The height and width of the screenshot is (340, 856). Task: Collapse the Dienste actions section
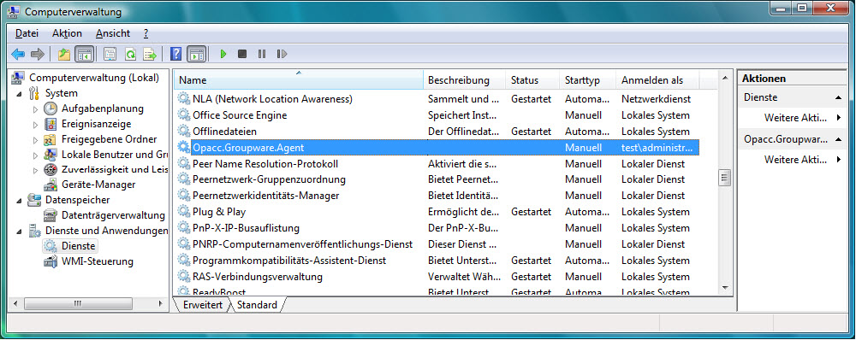(x=838, y=97)
